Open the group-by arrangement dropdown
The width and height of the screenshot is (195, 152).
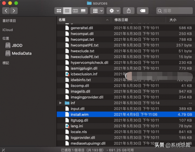(97, 11)
